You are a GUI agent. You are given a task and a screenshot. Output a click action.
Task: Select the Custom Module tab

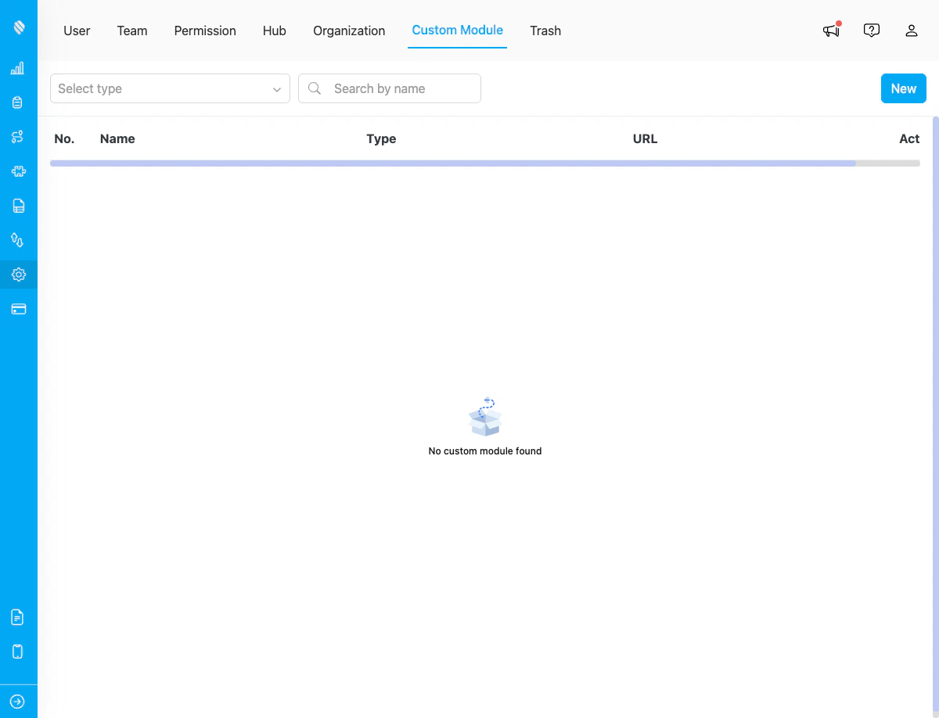458,31
